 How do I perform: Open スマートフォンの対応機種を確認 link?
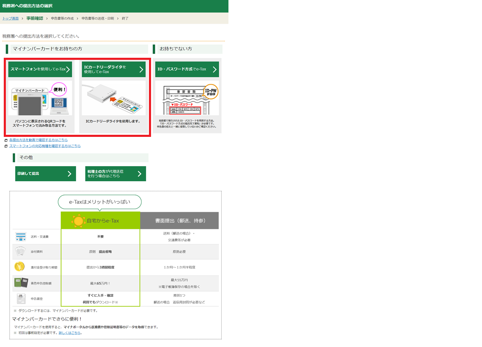tap(45, 146)
